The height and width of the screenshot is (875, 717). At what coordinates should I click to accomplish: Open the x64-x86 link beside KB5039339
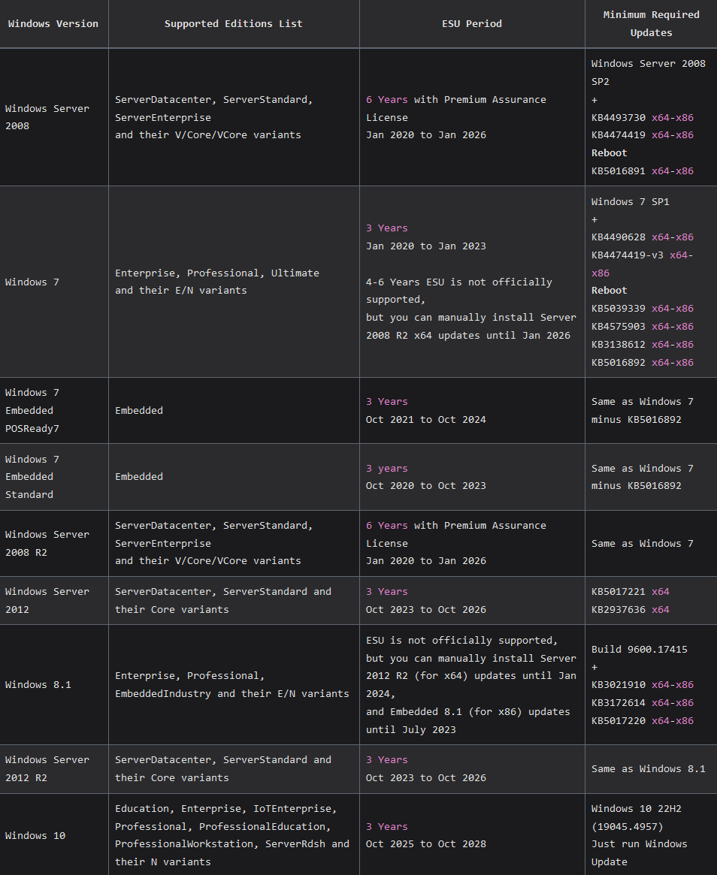click(x=673, y=309)
